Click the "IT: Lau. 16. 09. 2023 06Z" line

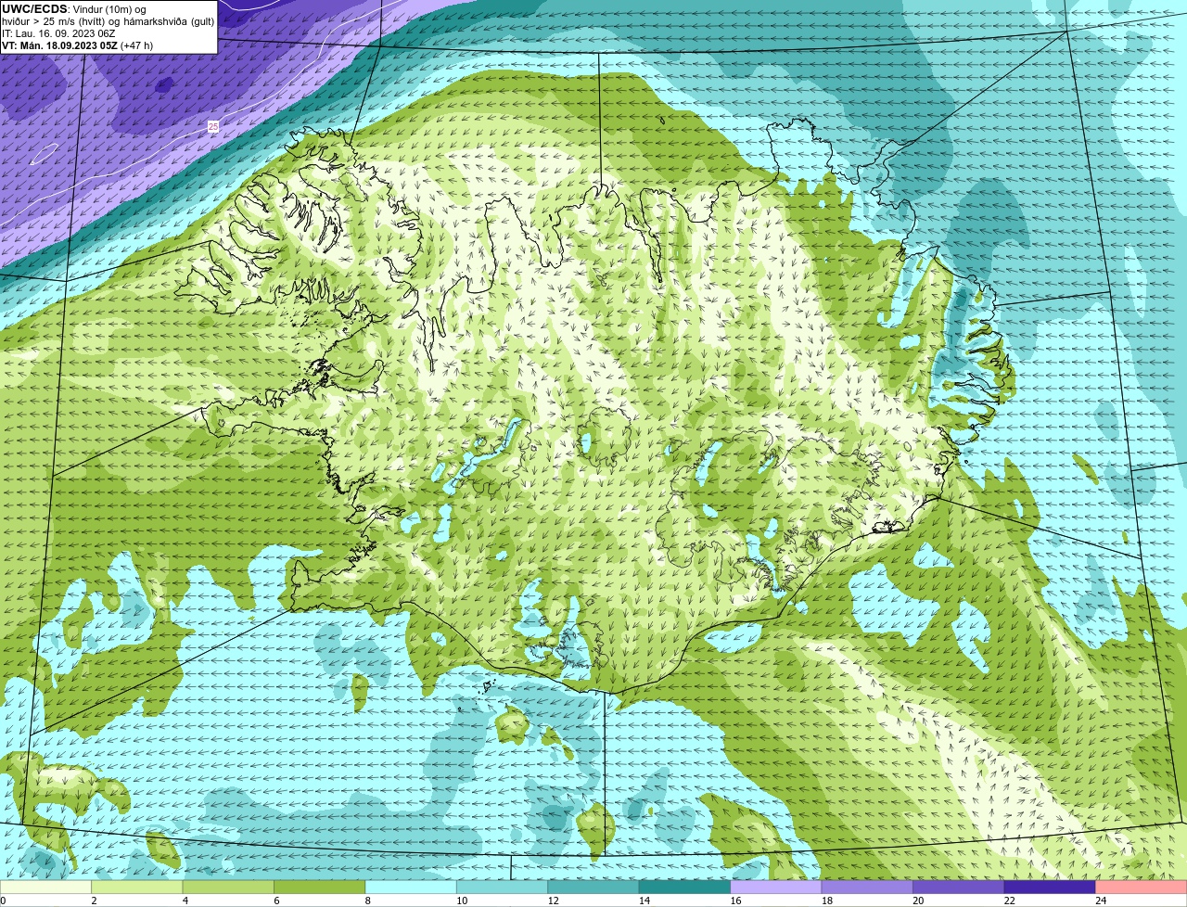coord(58,33)
